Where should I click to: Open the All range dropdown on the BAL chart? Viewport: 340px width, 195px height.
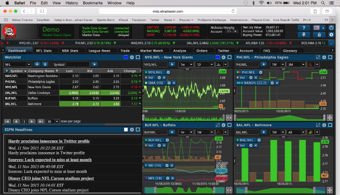tap(303, 132)
